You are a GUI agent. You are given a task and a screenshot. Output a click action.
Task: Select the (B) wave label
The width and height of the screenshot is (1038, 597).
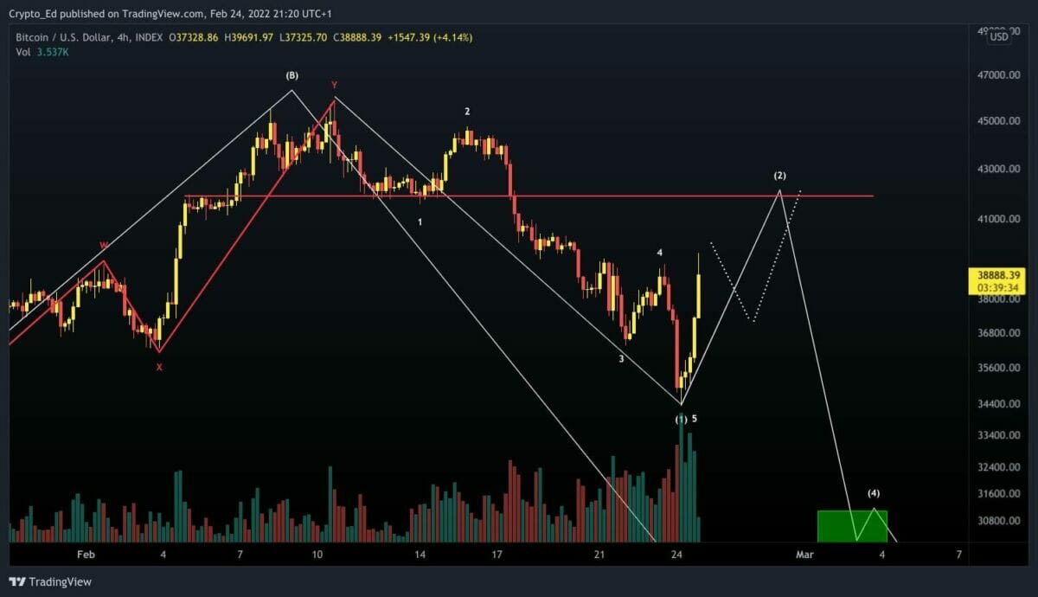[x=292, y=76]
